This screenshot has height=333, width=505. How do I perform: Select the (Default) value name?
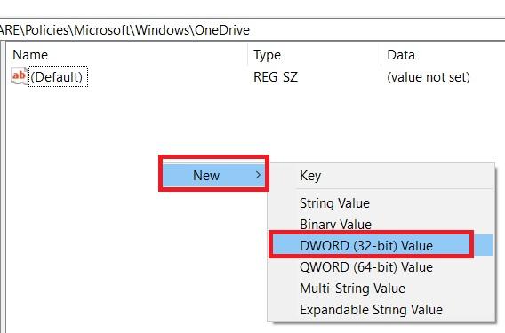click(58, 77)
